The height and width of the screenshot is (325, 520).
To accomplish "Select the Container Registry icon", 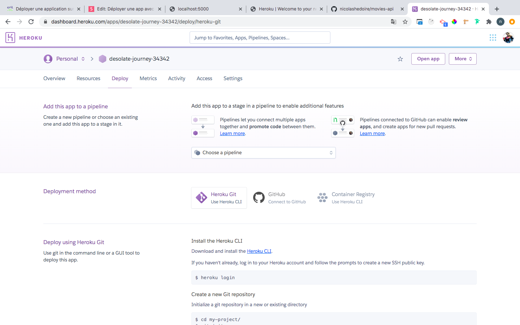I will click(x=322, y=198).
